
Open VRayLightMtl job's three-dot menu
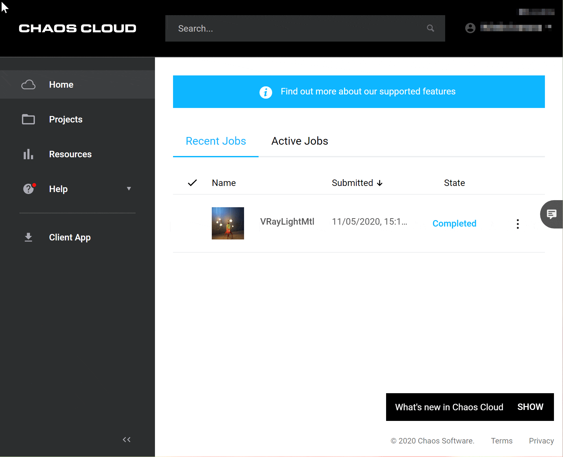pyautogui.click(x=517, y=224)
